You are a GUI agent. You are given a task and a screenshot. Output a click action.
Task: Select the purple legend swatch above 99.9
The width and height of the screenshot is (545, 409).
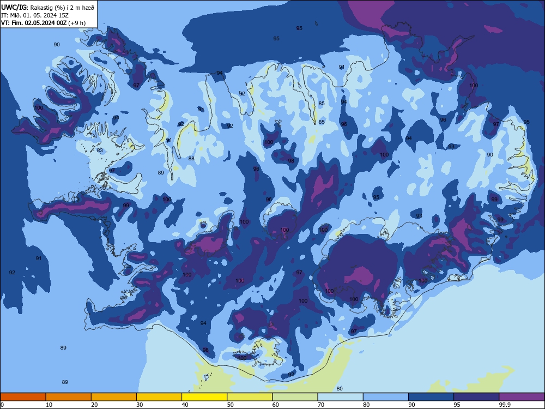tap(522, 397)
